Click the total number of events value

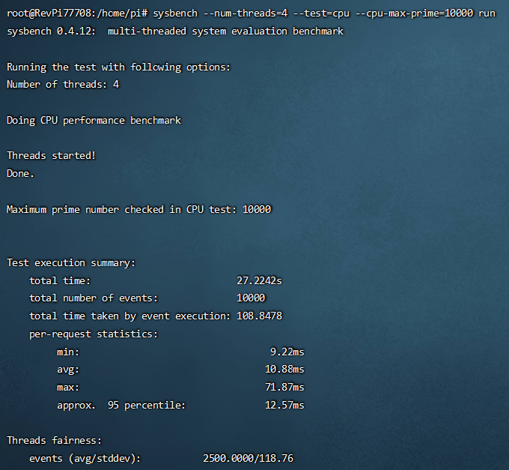click(x=251, y=298)
